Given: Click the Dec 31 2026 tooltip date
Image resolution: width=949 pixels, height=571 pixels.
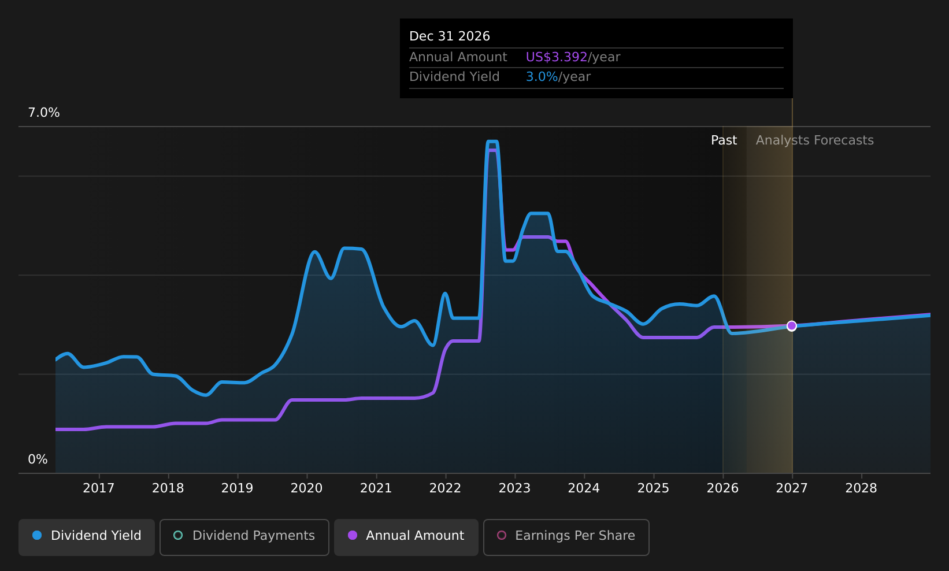Looking at the screenshot, I should tap(450, 36).
